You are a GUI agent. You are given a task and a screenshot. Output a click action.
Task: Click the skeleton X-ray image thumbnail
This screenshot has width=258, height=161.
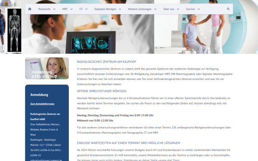click(x=14, y=30)
